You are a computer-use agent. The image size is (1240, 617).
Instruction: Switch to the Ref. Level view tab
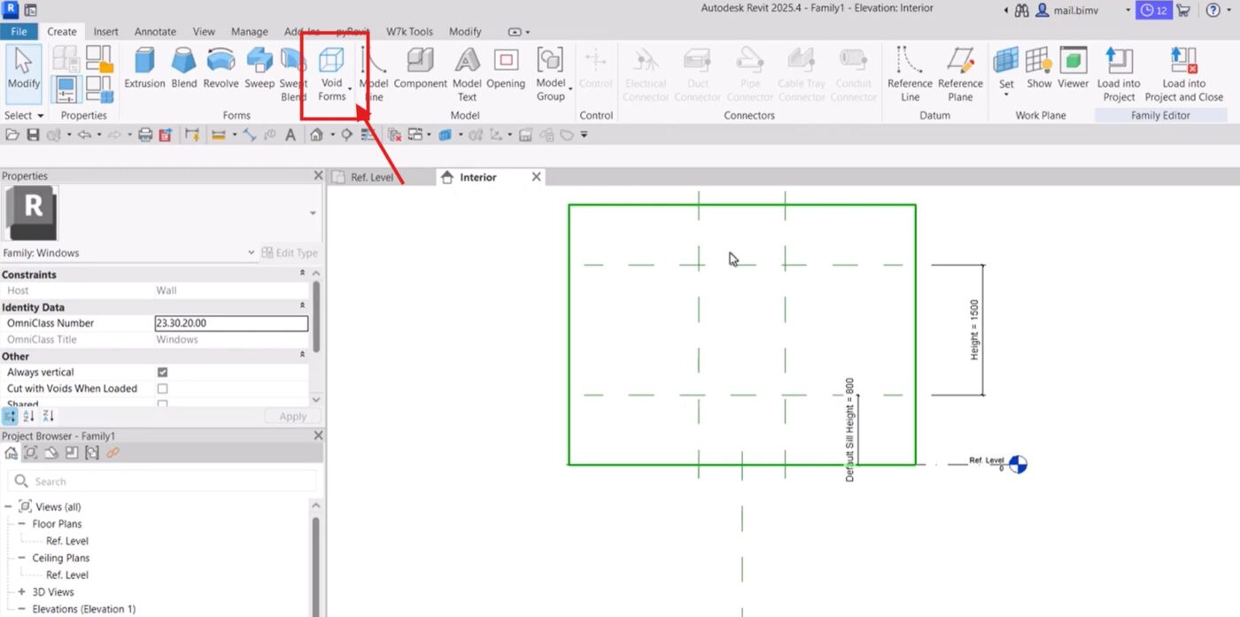coord(371,177)
